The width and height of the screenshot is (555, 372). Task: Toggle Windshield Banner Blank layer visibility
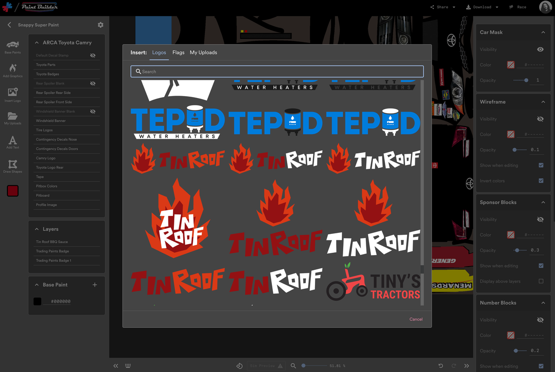point(92,111)
